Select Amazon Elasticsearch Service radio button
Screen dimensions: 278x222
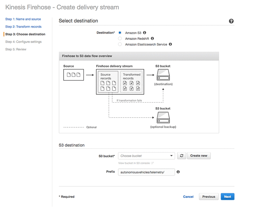click(x=120, y=44)
